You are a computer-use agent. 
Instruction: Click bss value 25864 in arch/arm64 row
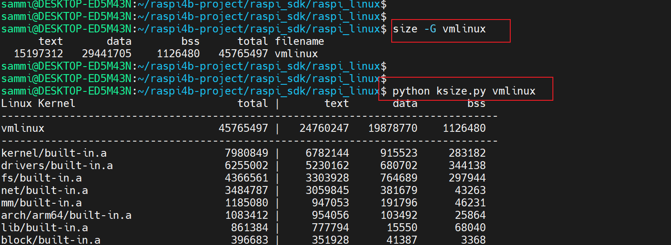470,216
